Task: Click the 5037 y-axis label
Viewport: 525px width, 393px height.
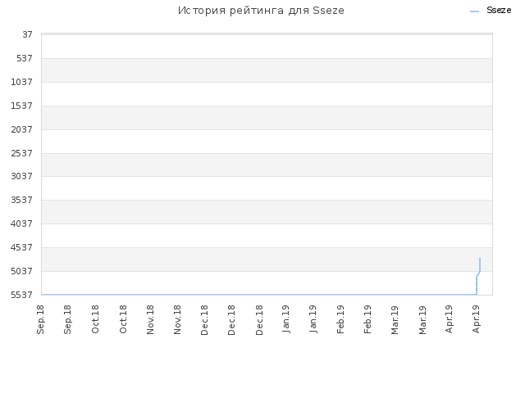Action: 22,271
